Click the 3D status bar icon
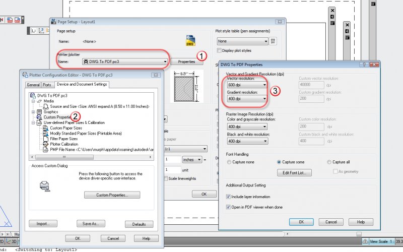The image size is (403, 252). pos(12,241)
